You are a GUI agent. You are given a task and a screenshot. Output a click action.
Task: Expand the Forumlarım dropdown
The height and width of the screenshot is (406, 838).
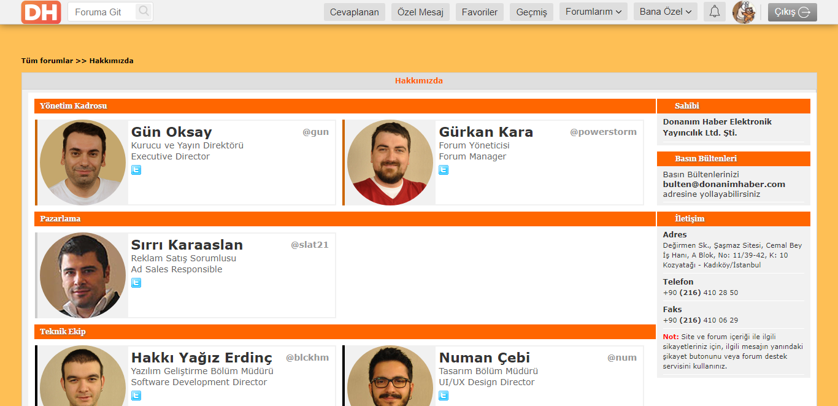click(593, 12)
